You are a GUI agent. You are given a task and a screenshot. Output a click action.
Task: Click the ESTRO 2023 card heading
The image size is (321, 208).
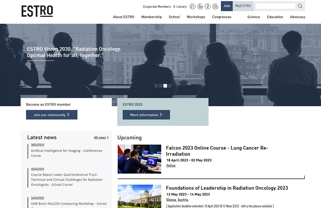[133, 104]
